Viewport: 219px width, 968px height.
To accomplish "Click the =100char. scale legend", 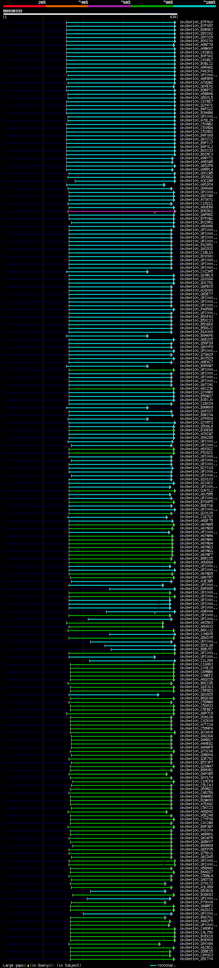I will pos(163,965).
